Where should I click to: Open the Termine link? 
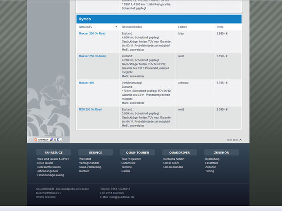(126, 167)
